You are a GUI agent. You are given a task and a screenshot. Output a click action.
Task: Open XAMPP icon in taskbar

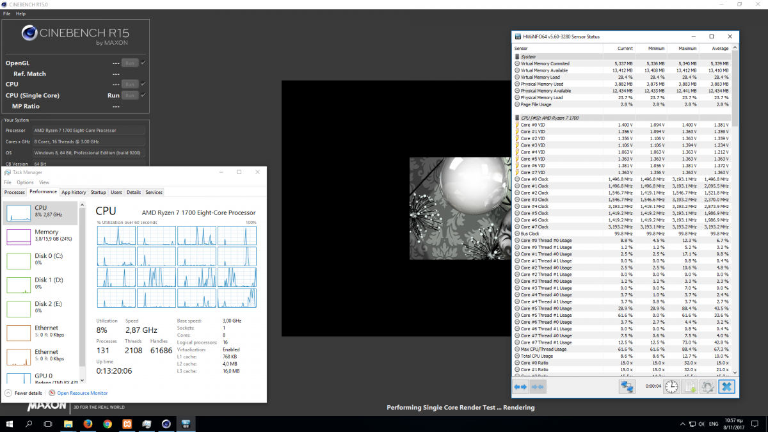[127, 424]
